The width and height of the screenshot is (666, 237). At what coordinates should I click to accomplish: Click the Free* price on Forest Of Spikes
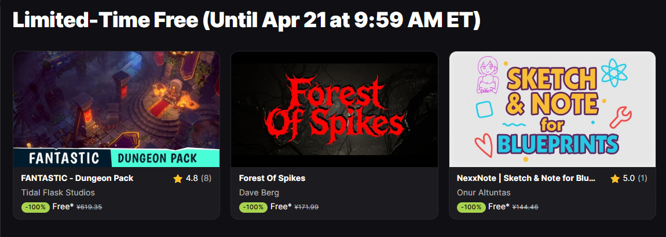tap(281, 206)
